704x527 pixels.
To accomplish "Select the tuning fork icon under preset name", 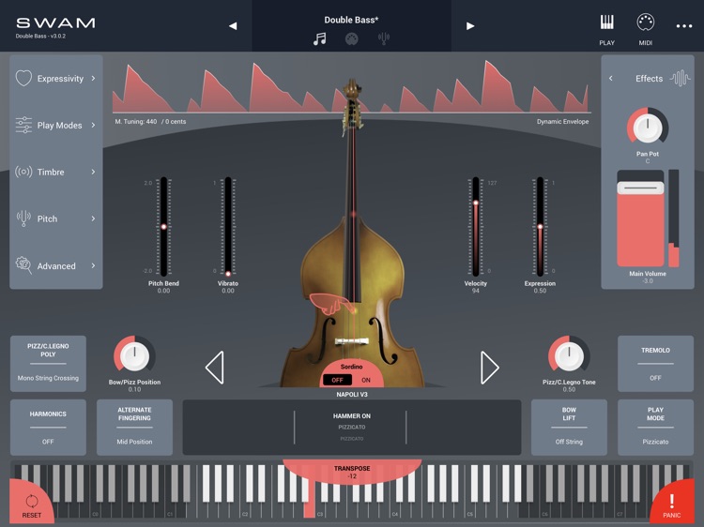I will tap(383, 39).
